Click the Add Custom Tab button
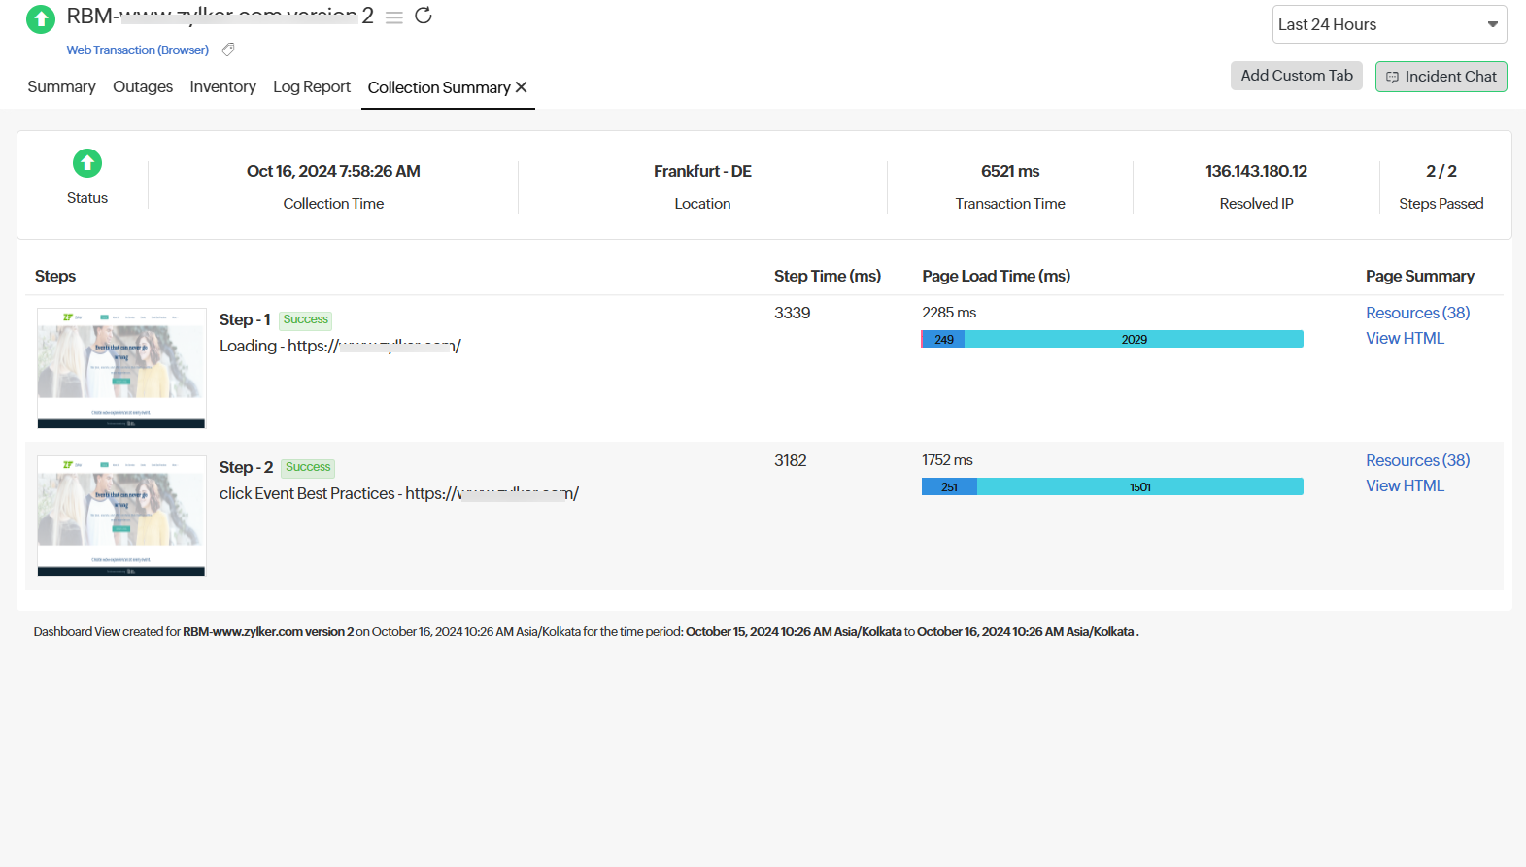 click(x=1296, y=76)
